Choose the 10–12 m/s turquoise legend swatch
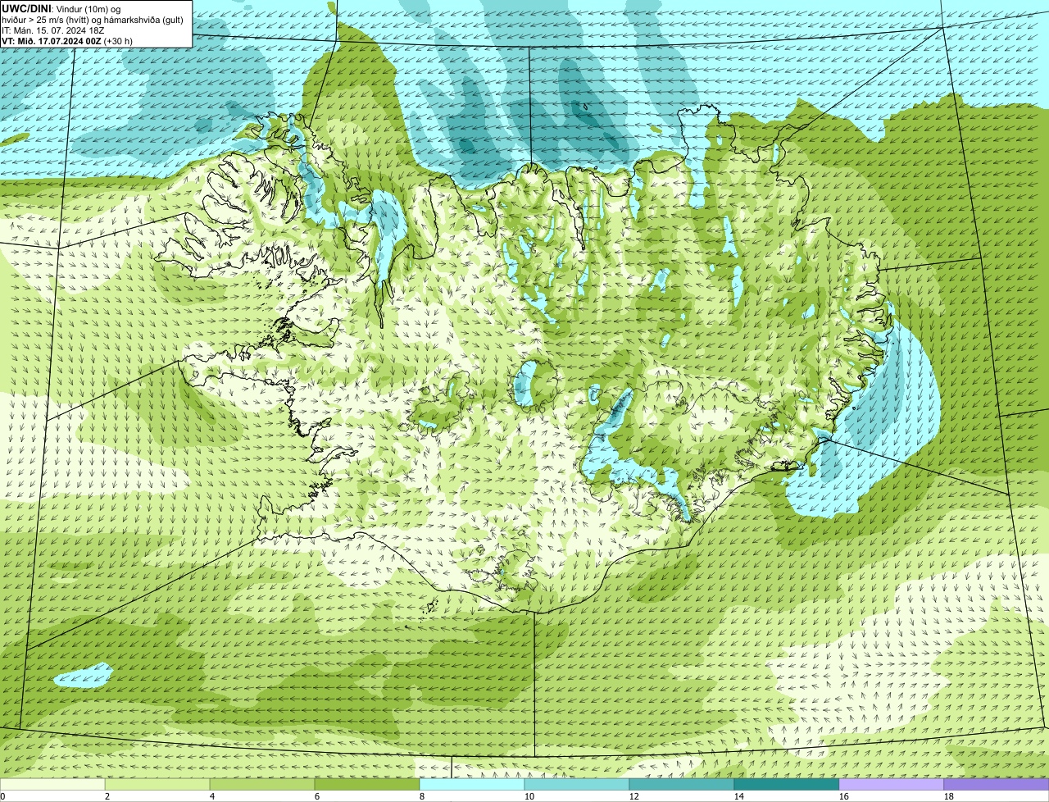 coord(577,785)
